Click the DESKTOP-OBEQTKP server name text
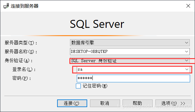This screenshot has height=112, width=195. pyautogui.click(x=89, y=51)
